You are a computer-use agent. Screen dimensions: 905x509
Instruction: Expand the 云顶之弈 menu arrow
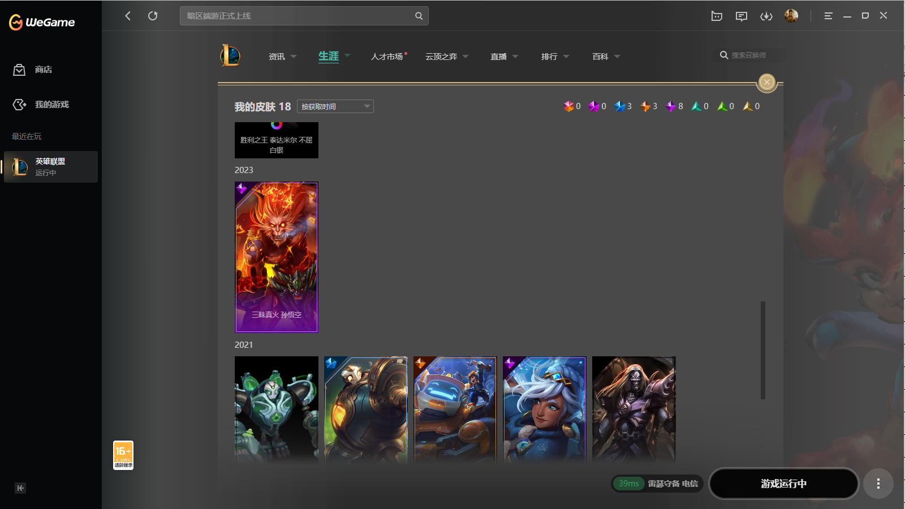click(x=466, y=57)
